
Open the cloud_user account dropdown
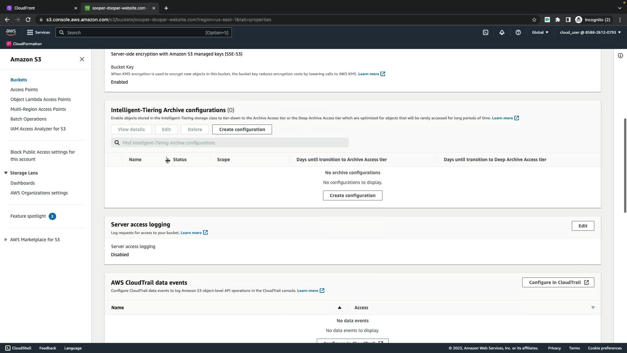tap(590, 32)
